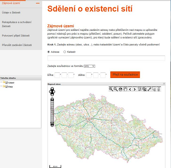Click the edit vertices tool icon
171x168 pixels.
click(x=154, y=89)
